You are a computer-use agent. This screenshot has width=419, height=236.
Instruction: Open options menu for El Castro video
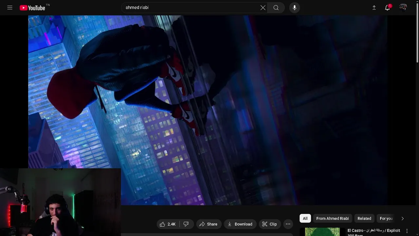407,231
